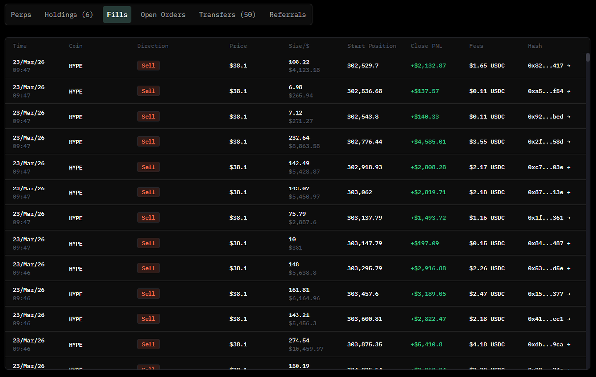Viewport: 596px width, 377px height.
Task: Open transaction hash 0x84...487
Action: pyautogui.click(x=549, y=243)
